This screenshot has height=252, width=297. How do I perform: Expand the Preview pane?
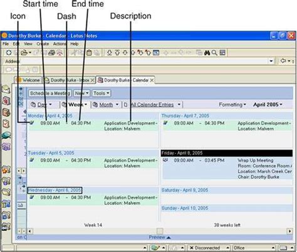point(160,237)
